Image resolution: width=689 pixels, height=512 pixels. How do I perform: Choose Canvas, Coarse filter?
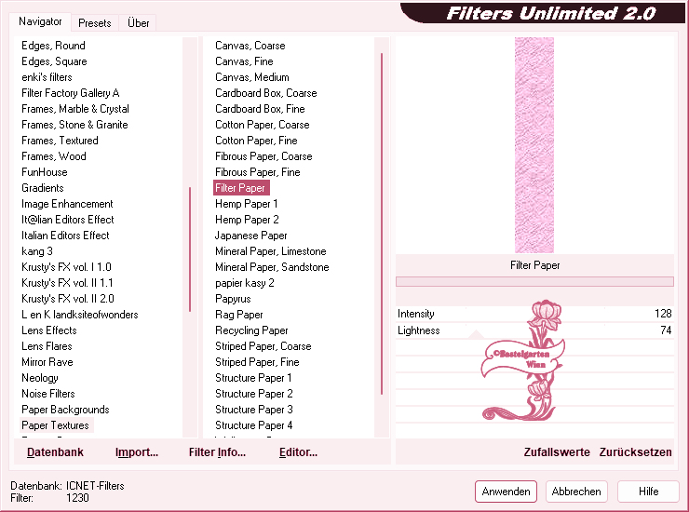click(250, 46)
